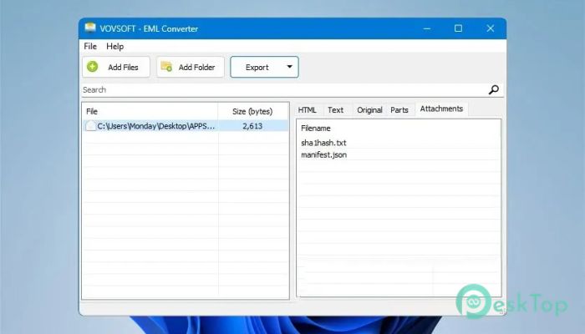Switch to the HTML tab
585x334 pixels.
(x=308, y=110)
